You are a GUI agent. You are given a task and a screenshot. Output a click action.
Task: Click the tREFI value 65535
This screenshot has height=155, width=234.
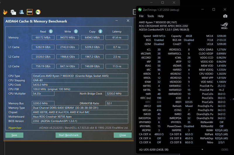pyautogui.click(x=189, y=102)
